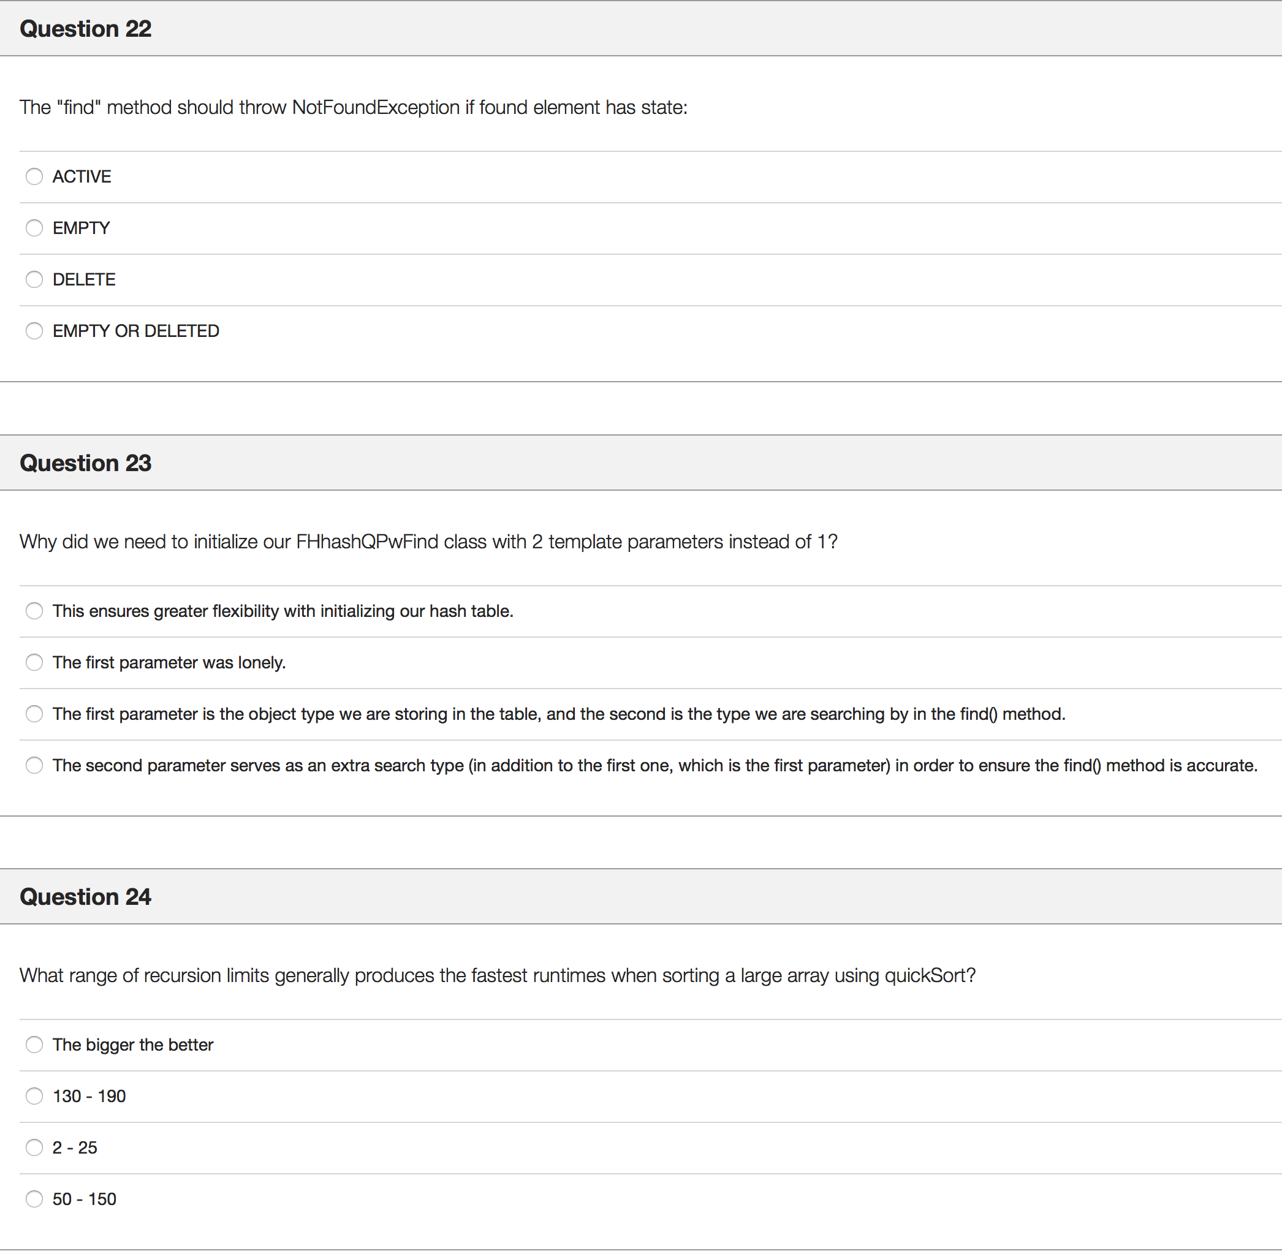Click the Question 22 header
The width and height of the screenshot is (1282, 1251).
85,28
